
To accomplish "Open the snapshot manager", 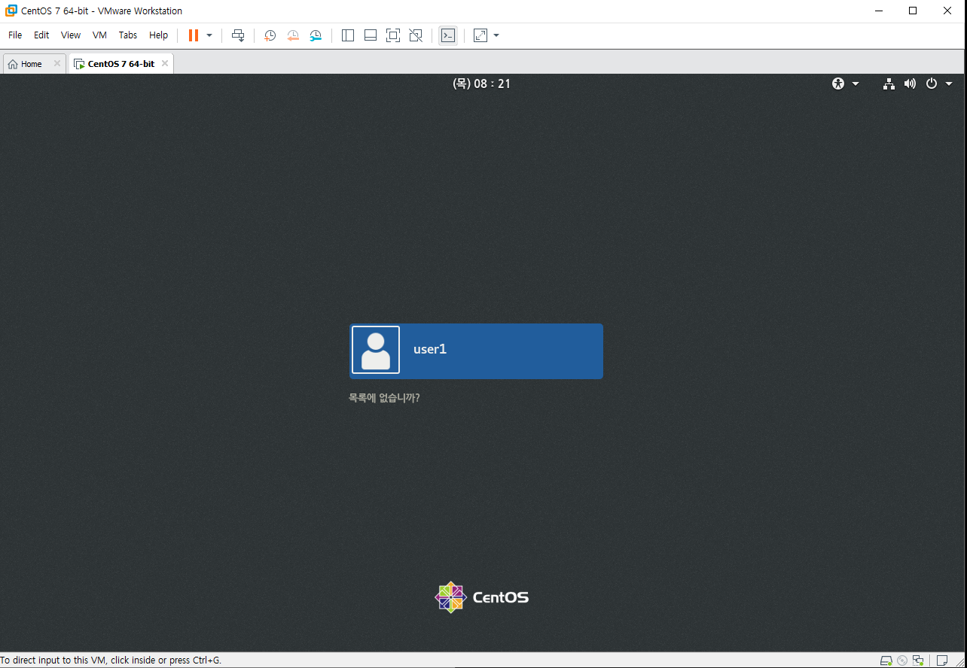I will pyautogui.click(x=316, y=35).
